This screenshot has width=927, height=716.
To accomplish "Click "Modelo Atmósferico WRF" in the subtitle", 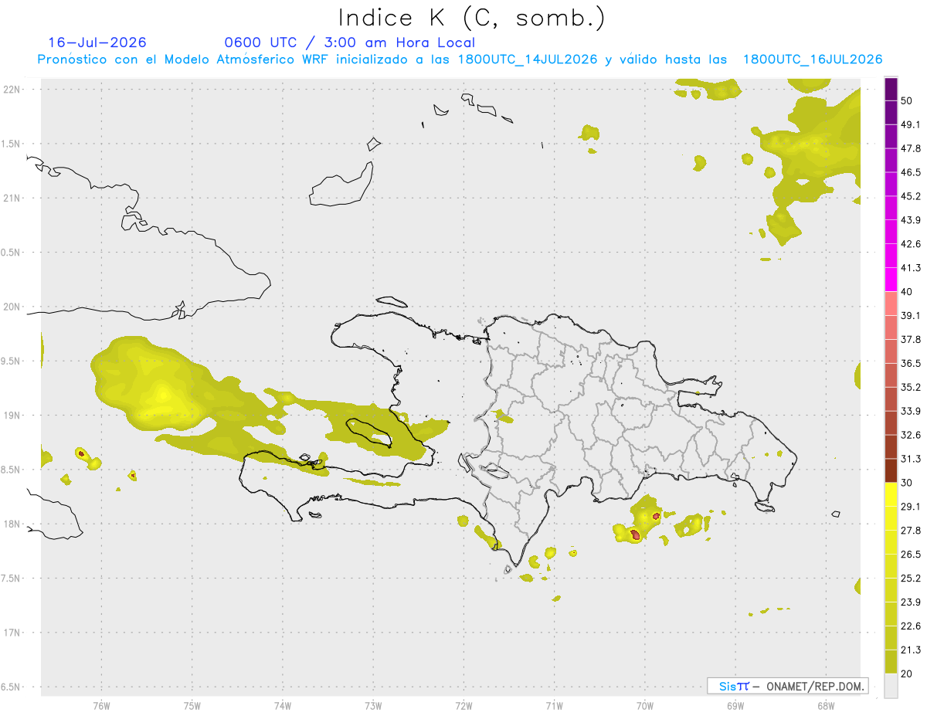I will (247, 59).
